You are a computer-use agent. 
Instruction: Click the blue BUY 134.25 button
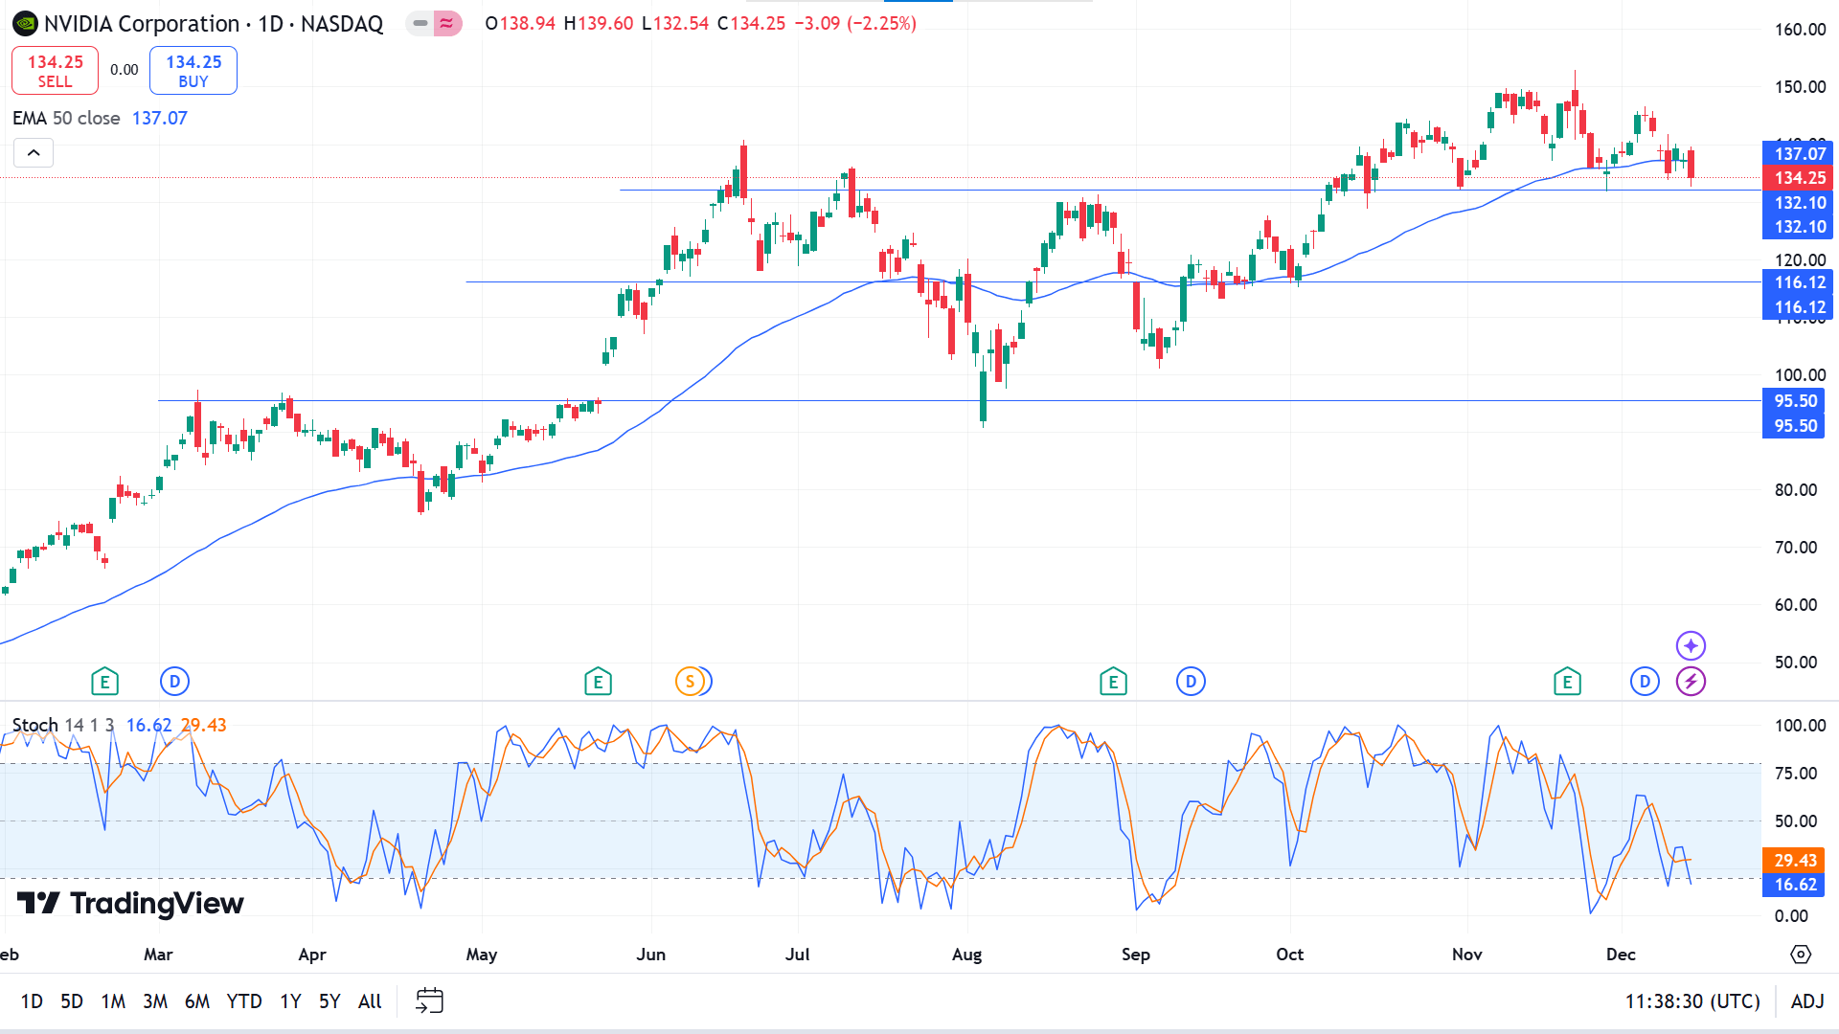[x=193, y=71]
